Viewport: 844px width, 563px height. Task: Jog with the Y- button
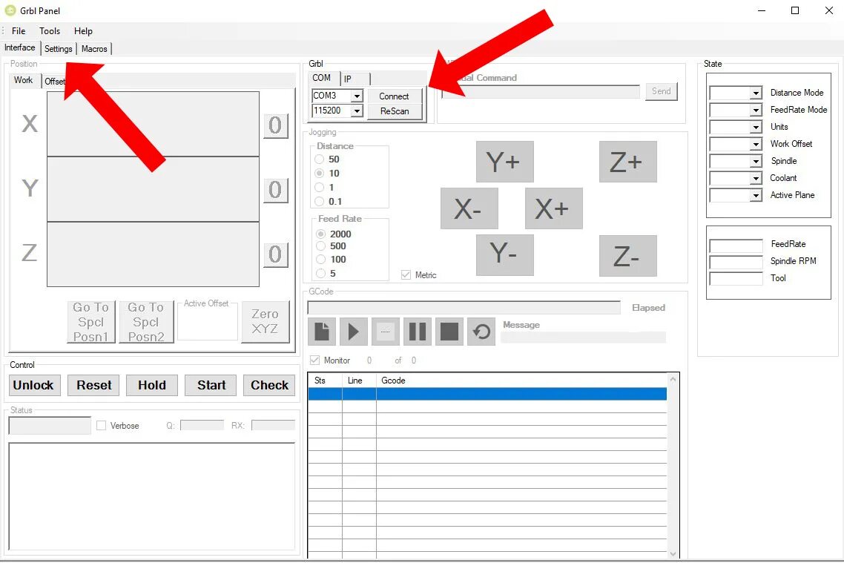pos(505,254)
